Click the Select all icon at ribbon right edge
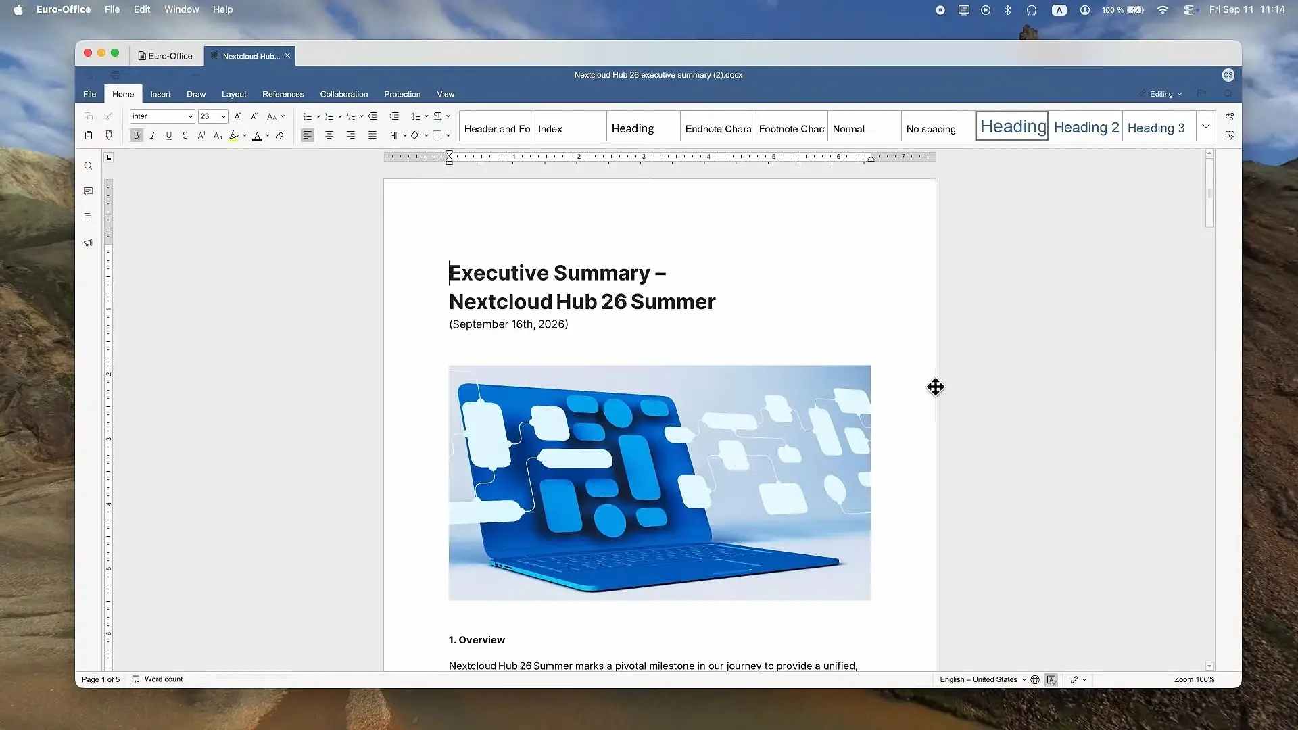The image size is (1298, 730). [1230, 135]
